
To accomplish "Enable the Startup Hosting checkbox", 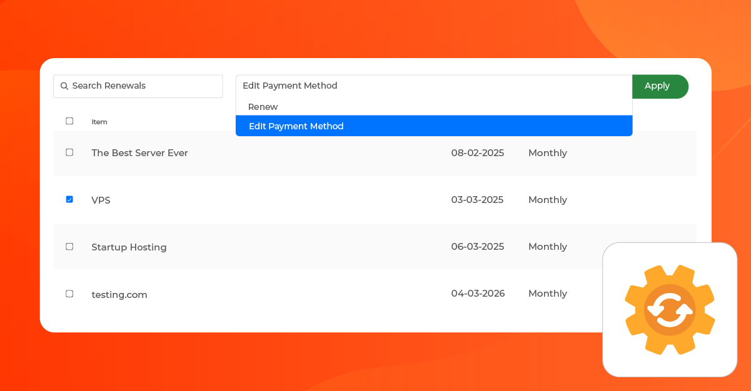I will pos(69,246).
